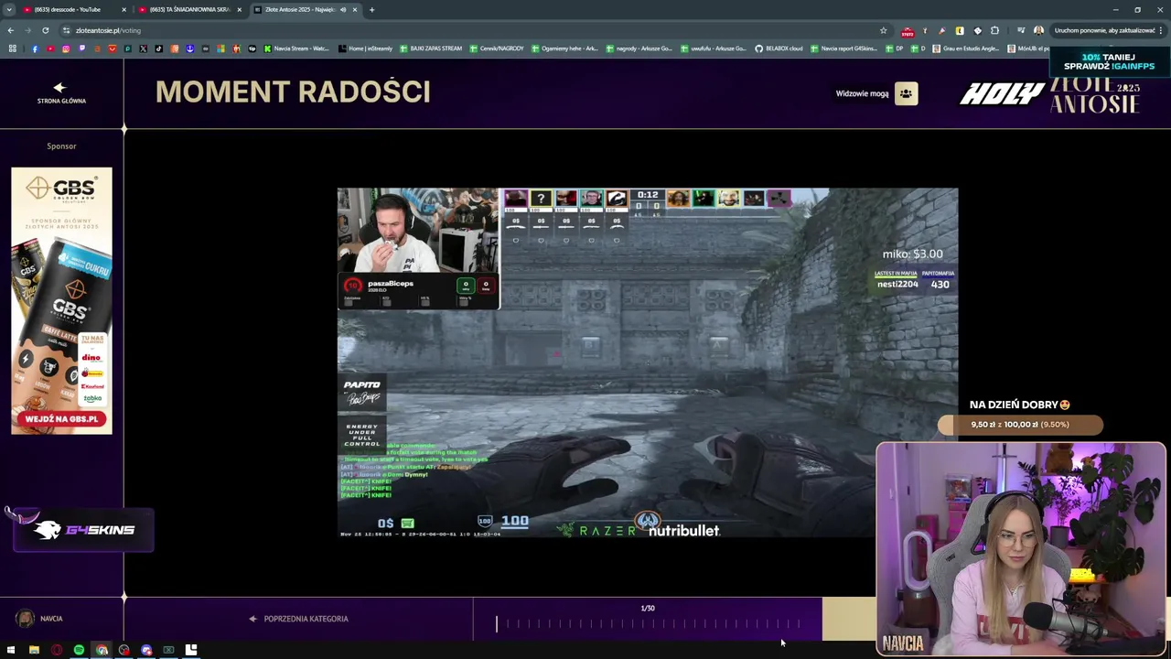
Task: Click the Widzowie mogą label
Action: click(x=862, y=93)
